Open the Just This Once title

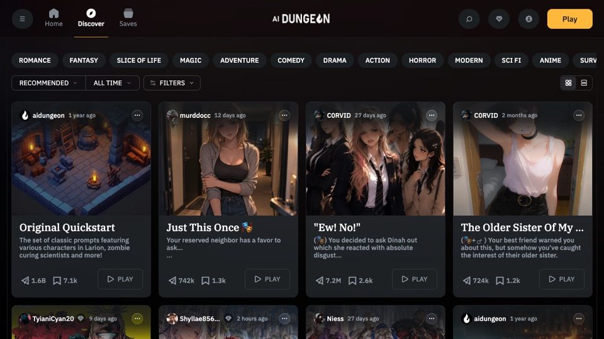tap(210, 227)
